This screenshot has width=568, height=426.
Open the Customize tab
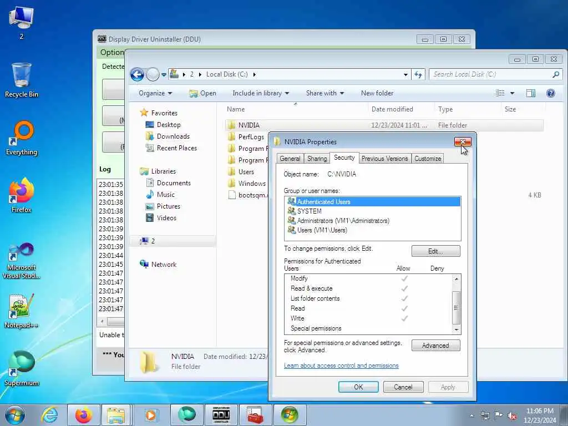point(428,159)
